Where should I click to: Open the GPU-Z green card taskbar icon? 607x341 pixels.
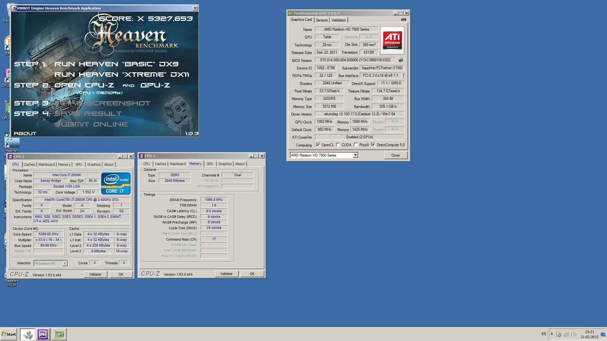pos(59,334)
